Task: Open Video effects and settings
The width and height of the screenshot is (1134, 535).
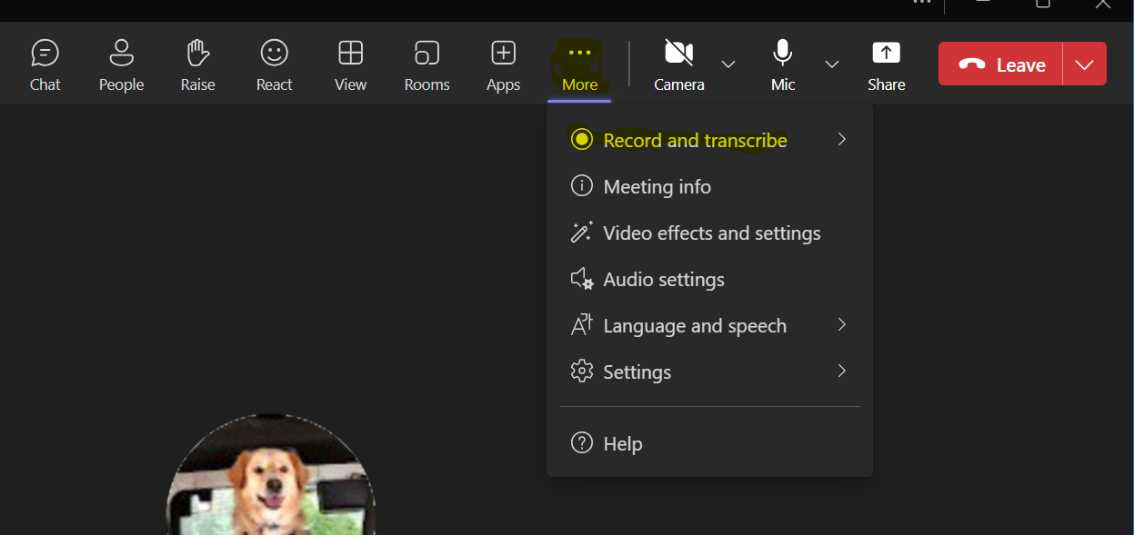Action: (x=709, y=233)
